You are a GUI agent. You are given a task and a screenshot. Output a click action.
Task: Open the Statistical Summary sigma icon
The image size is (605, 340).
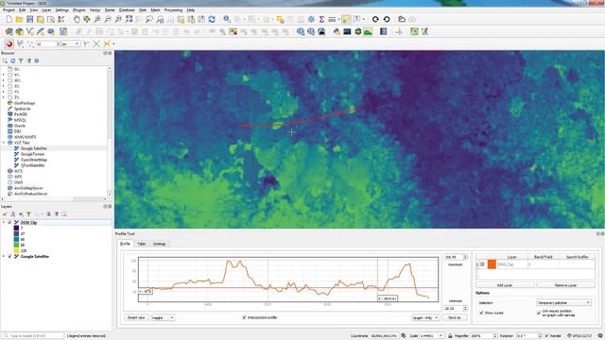pos(321,19)
